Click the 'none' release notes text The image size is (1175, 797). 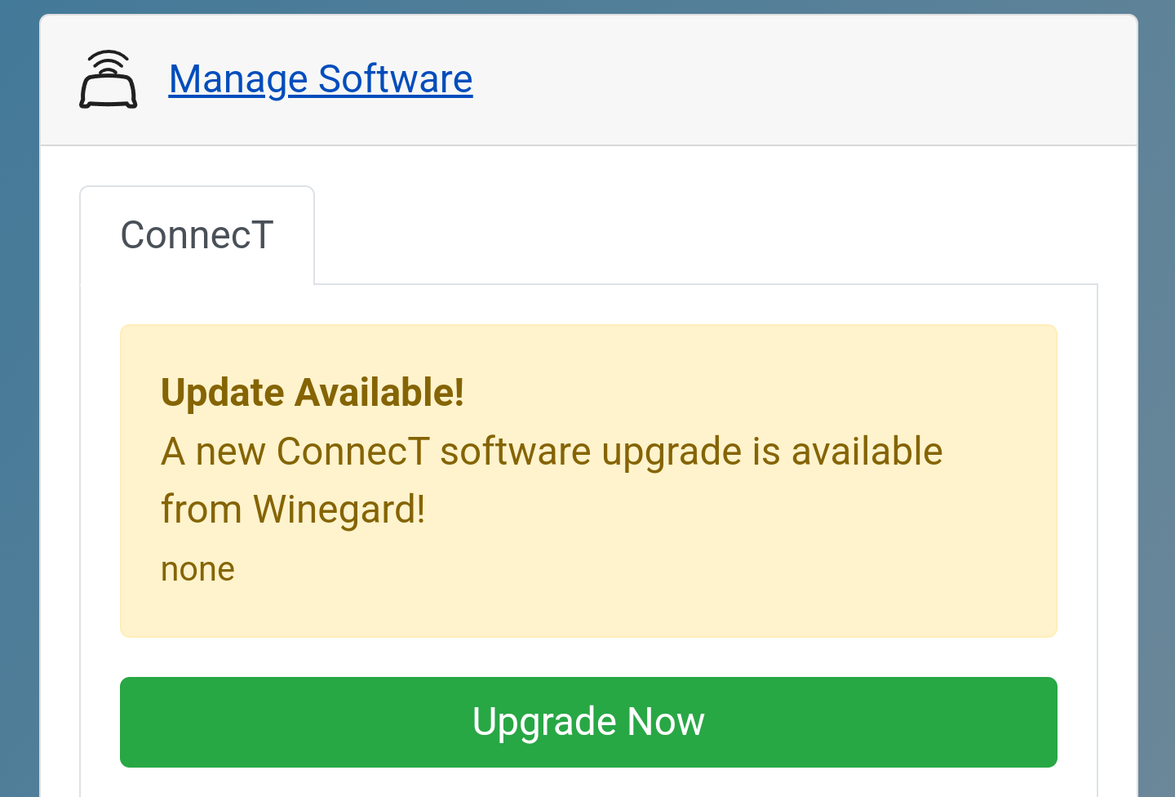coord(197,569)
